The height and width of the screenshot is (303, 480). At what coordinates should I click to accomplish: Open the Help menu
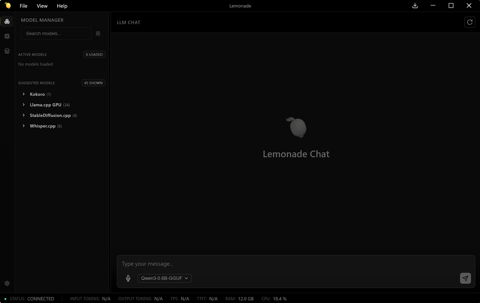click(62, 6)
